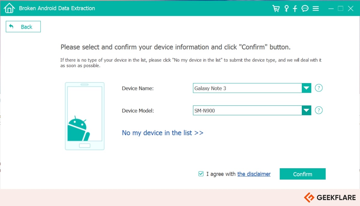360x206 pixels.
Task: Open the chat feedback bubble icon
Action: pyautogui.click(x=305, y=8)
